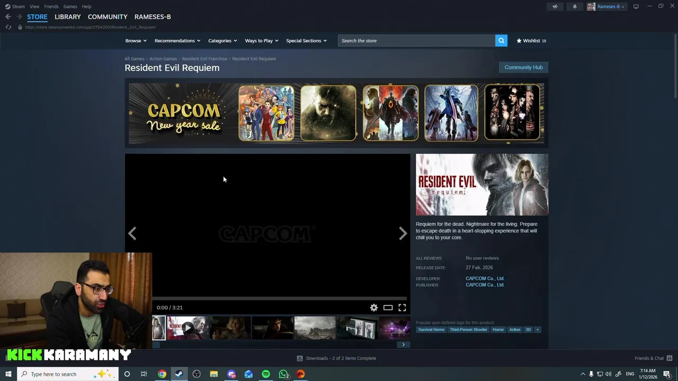This screenshot has height=381, width=678.
Task: Select the Action tag
Action: (x=515, y=330)
